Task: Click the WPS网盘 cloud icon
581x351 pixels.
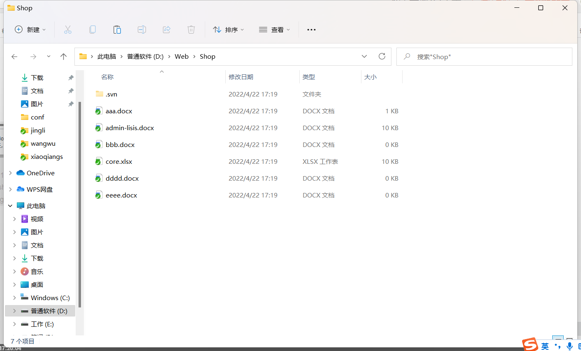Action: coord(21,189)
